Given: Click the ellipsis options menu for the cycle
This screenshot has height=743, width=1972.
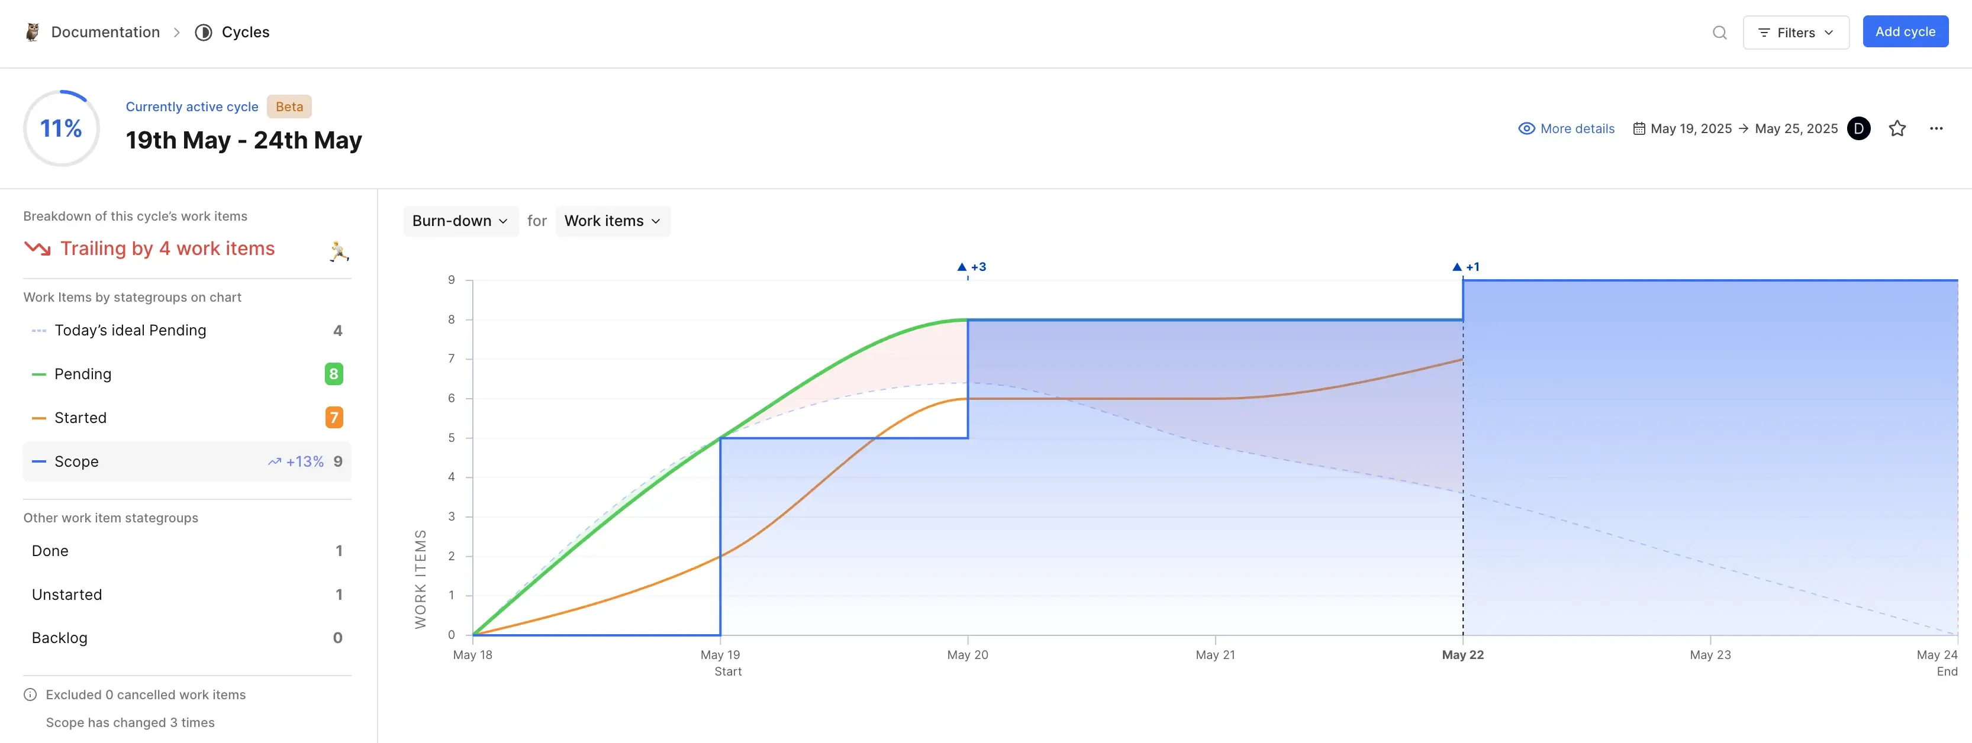Looking at the screenshot, I should [x=1936, y=128].
